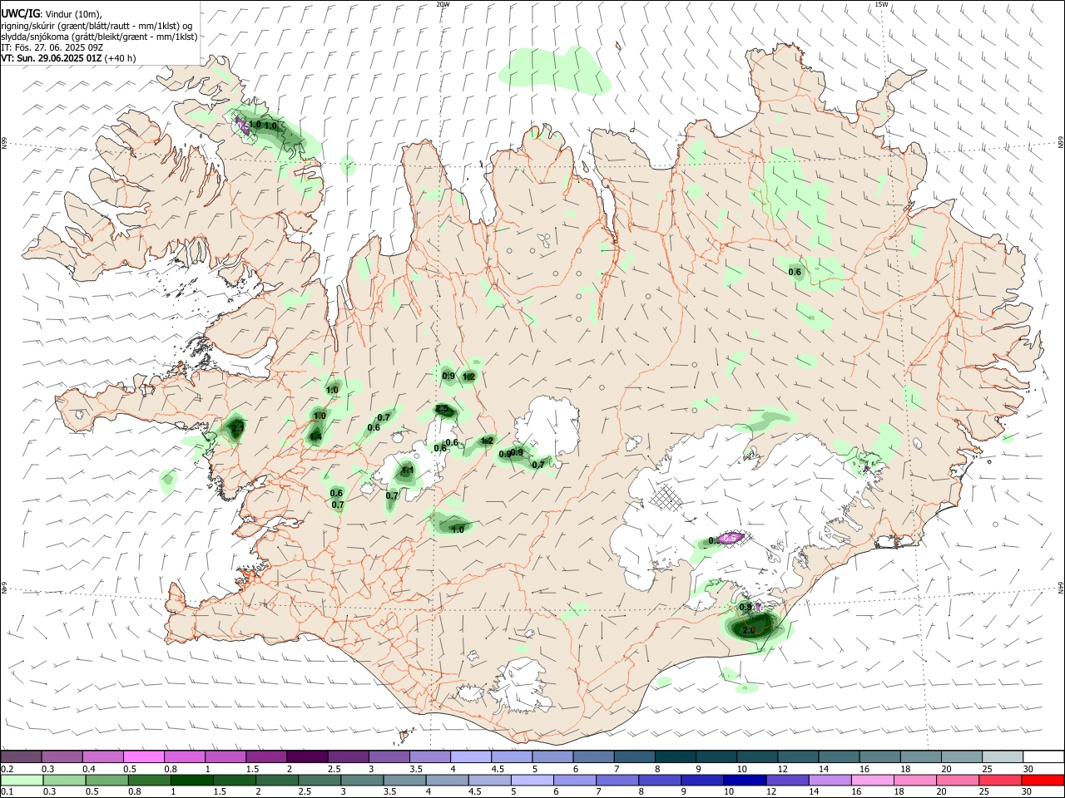Click the '0.2' label starting the top legend row
Screen dimensions: 1065x798
click(x=7, y=769)
